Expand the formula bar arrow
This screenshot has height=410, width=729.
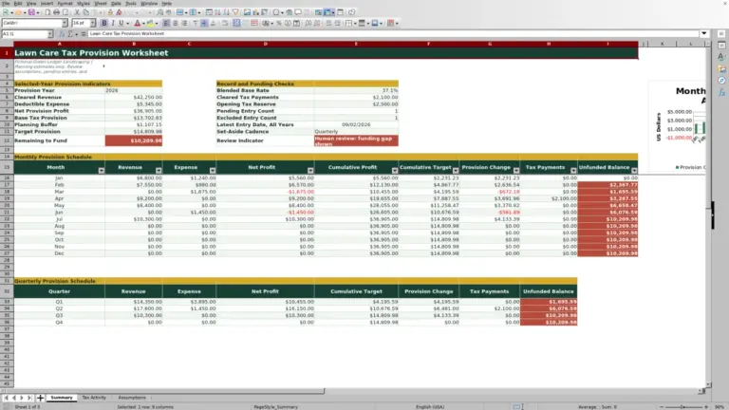click(704, 33)
